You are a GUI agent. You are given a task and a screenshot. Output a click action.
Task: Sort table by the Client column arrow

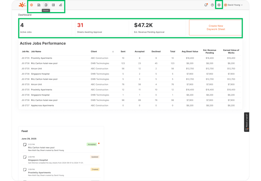(113, 51)
